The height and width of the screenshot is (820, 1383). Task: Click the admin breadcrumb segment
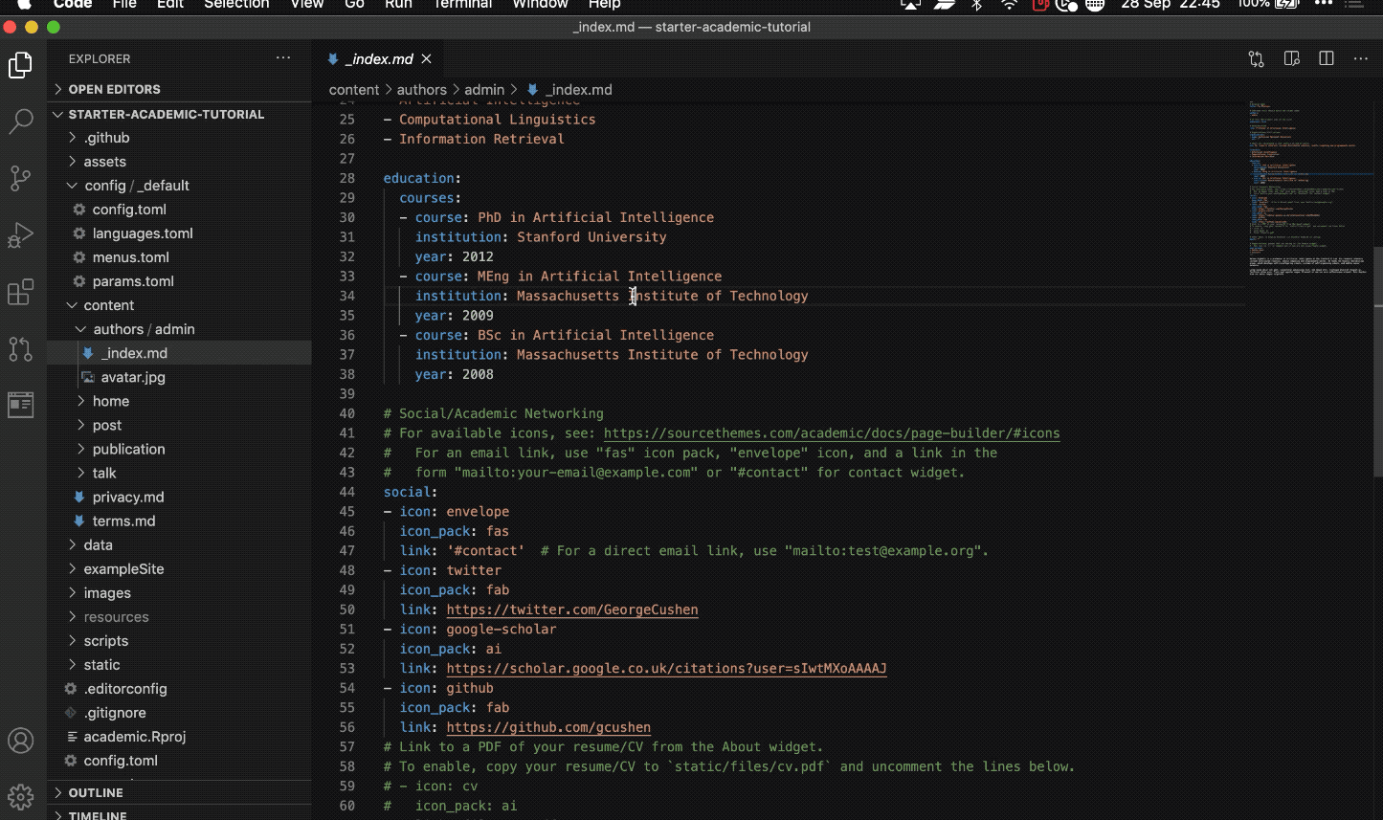(x=484, y=90)
